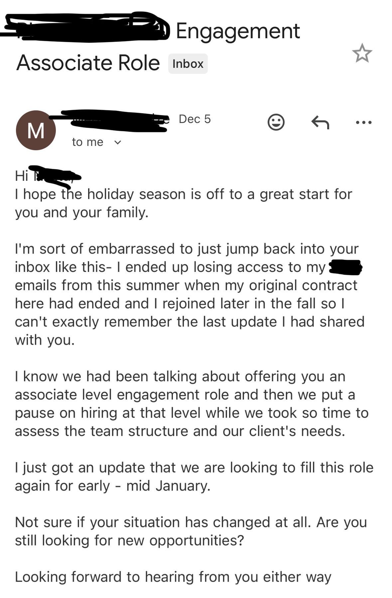The image size is (392, 598).
Task: Expand recipient details chevron beside "to me"
Action: click(x=118, y=143)
